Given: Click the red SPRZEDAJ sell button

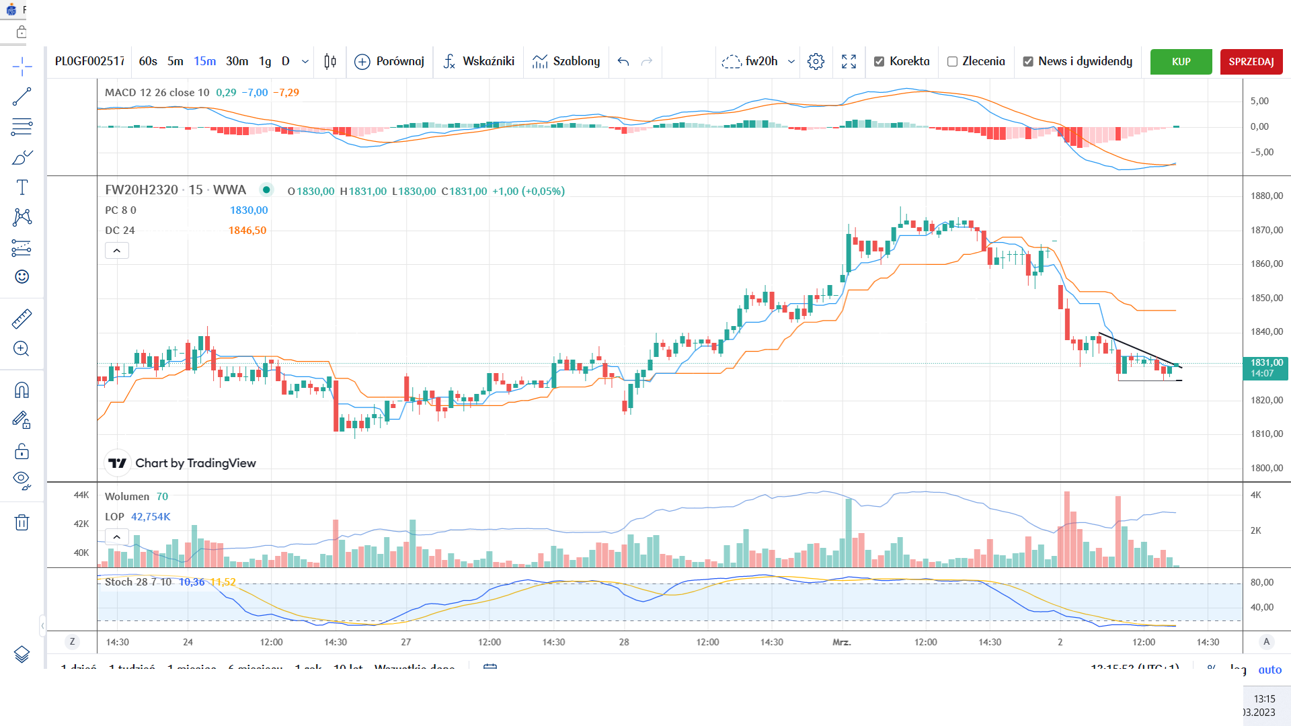Looking at the screenshot, I should click(x=1251, y=61).
